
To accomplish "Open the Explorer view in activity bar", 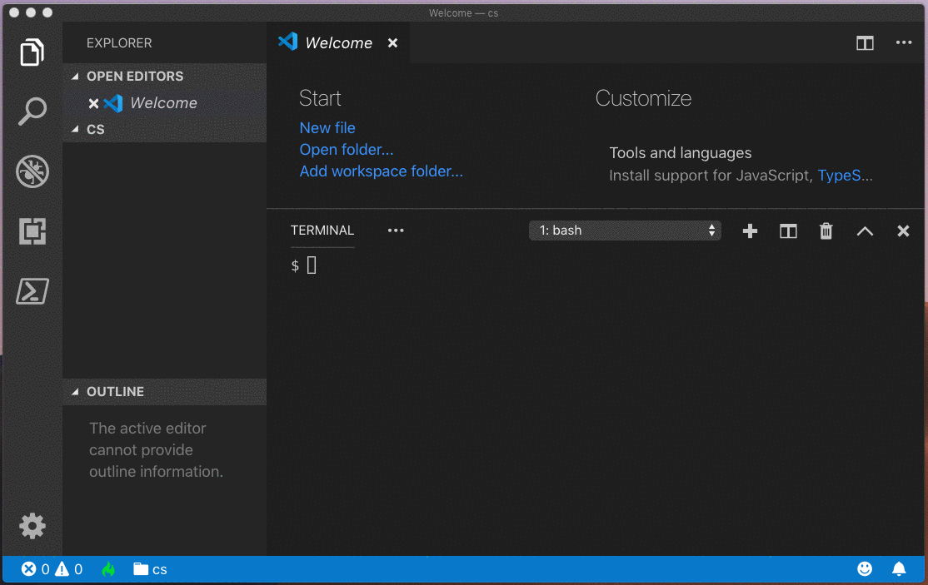I will [32, 52].
